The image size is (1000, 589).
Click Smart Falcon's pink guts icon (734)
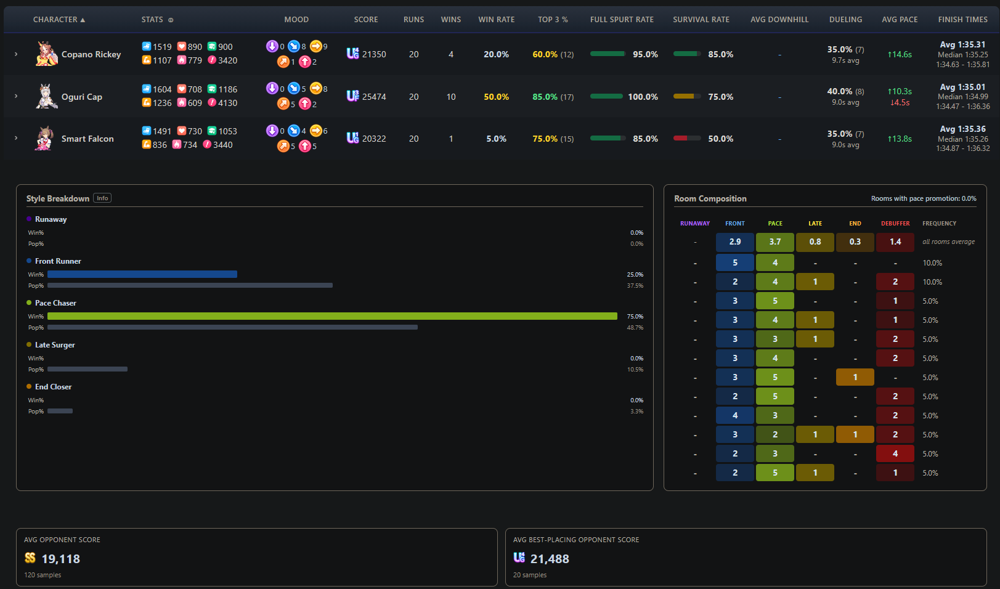pos(177,144)
